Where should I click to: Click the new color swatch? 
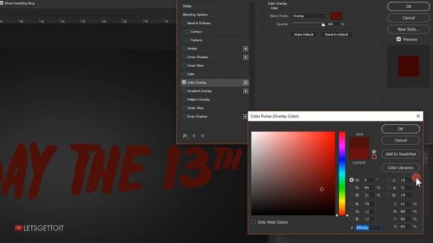click(359, 142)
